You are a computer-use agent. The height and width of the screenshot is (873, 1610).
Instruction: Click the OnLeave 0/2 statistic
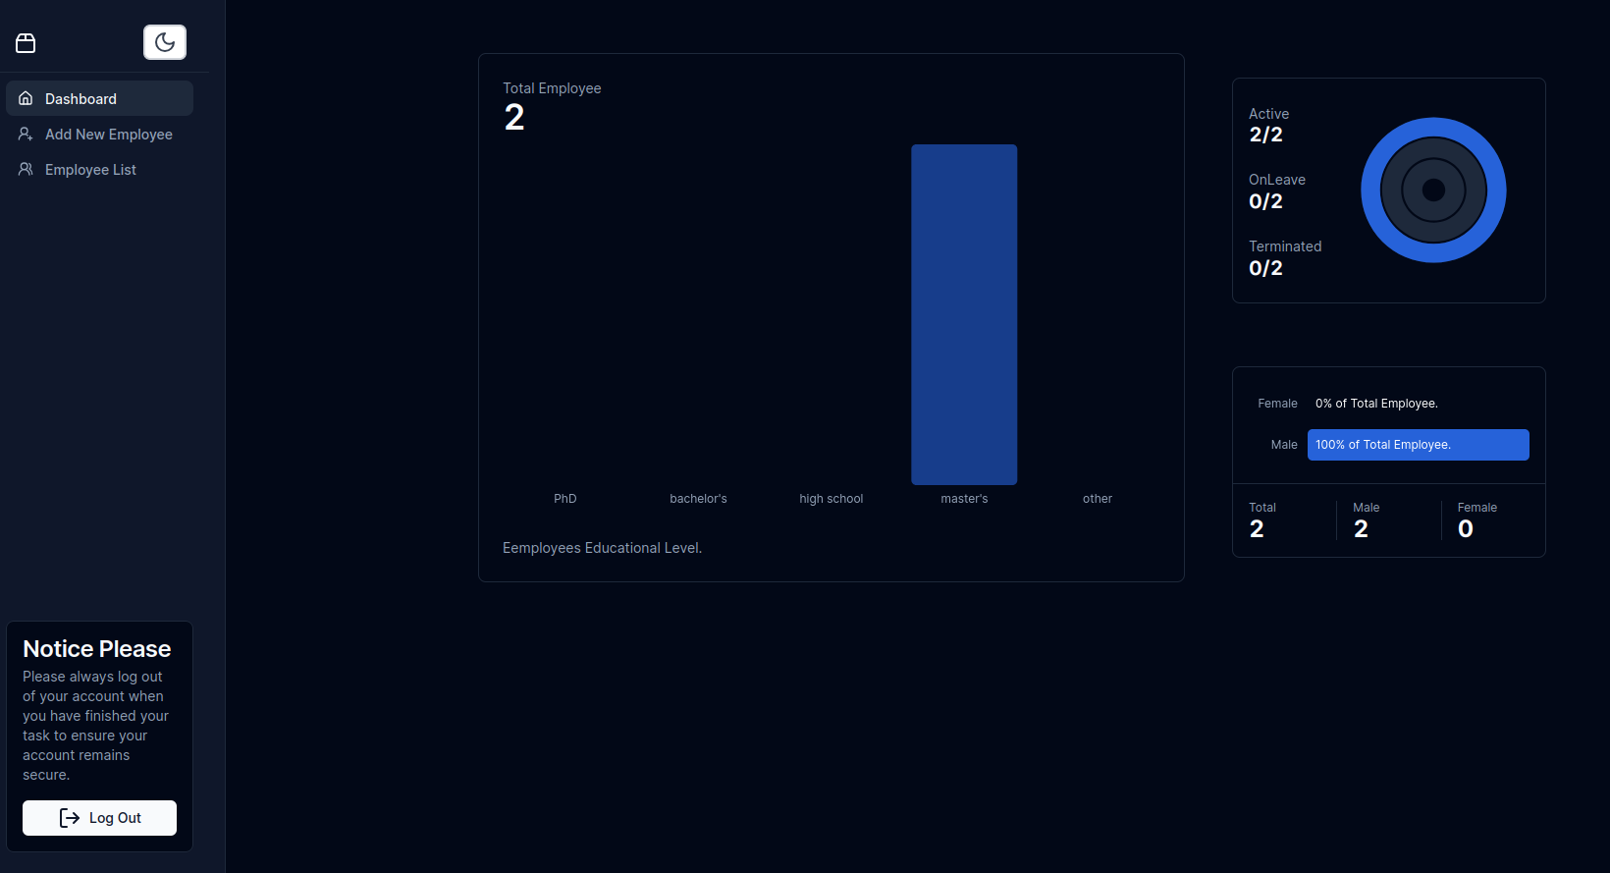pyautogui.click(x=1266, y=201)
